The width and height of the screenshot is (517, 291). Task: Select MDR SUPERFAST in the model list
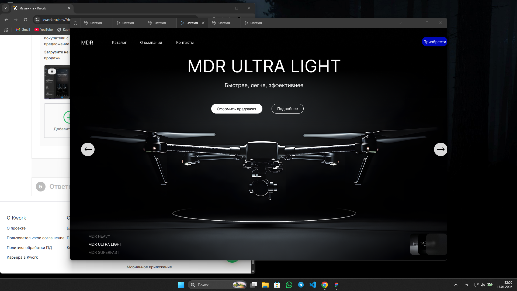pos(104,252)
